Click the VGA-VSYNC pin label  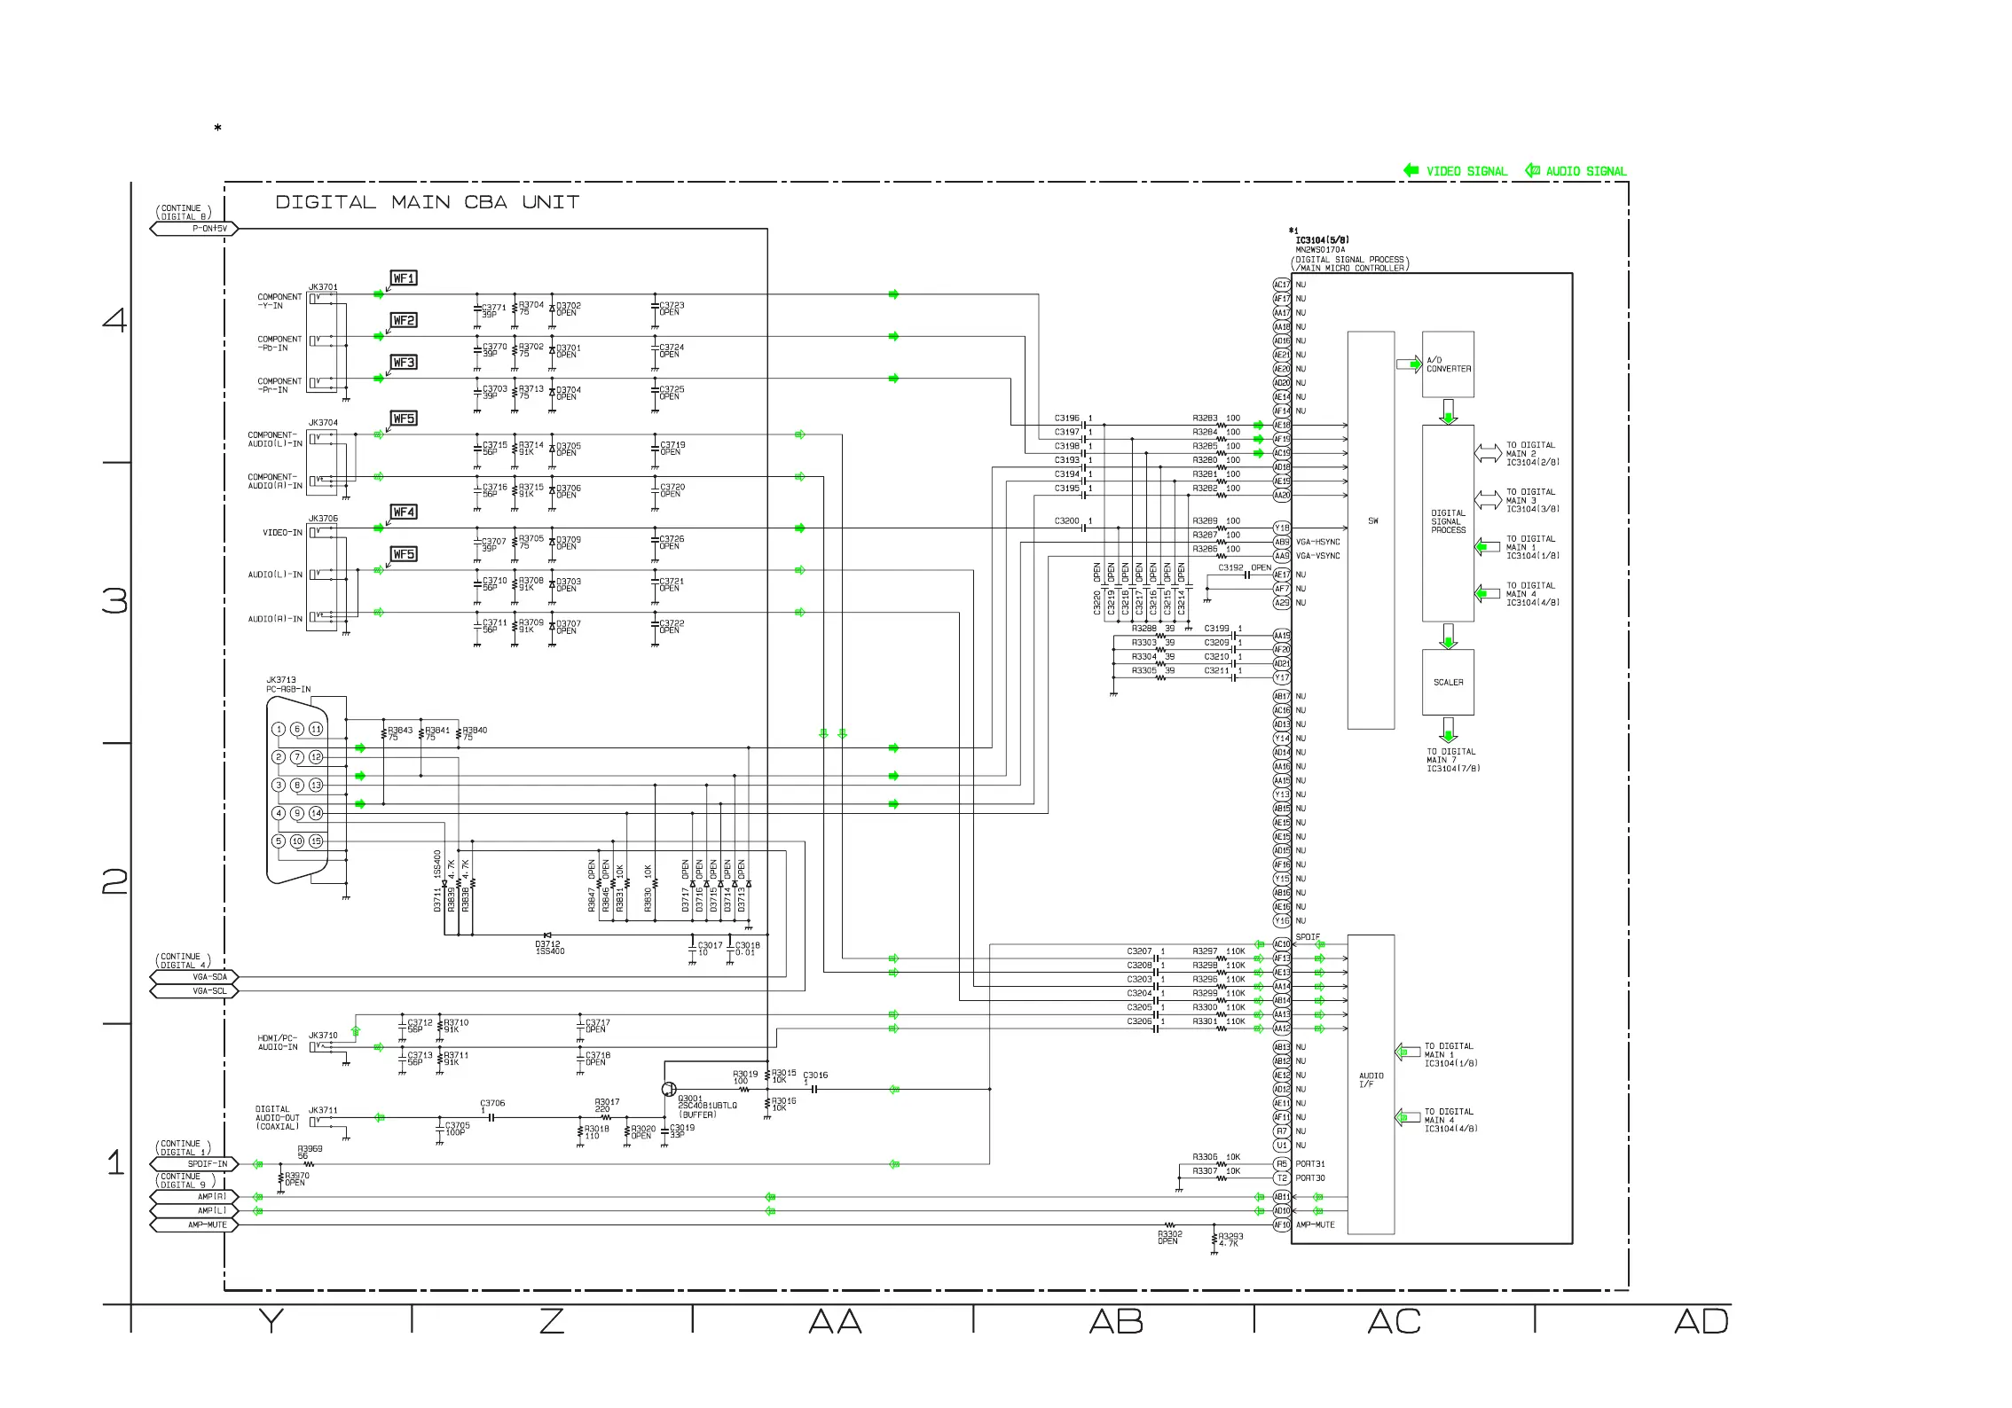point(1317,557)
